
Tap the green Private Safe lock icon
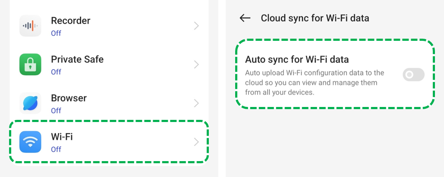click(x=30, y=64)
